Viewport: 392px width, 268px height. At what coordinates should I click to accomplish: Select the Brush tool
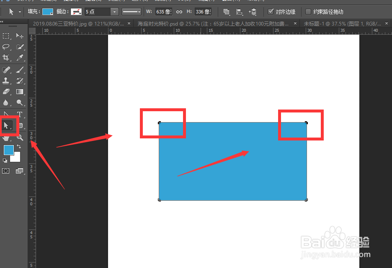pyautogui.click(x=20, y=70)
